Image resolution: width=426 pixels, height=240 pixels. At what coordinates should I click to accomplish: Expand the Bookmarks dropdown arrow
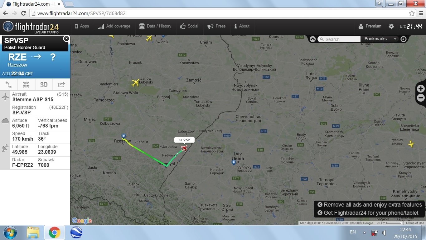coord(395,39)
